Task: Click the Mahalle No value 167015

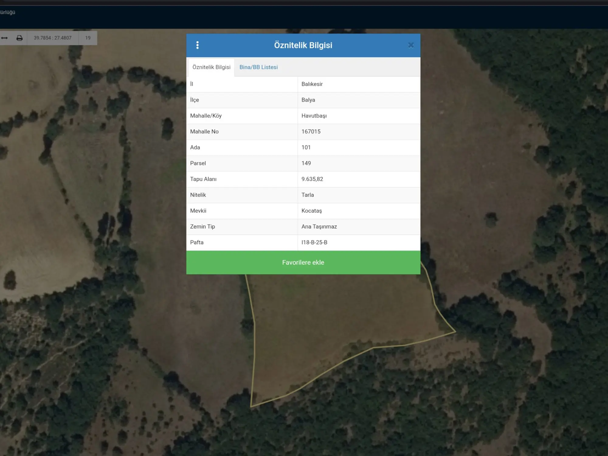Action: [x=311, y=131]
